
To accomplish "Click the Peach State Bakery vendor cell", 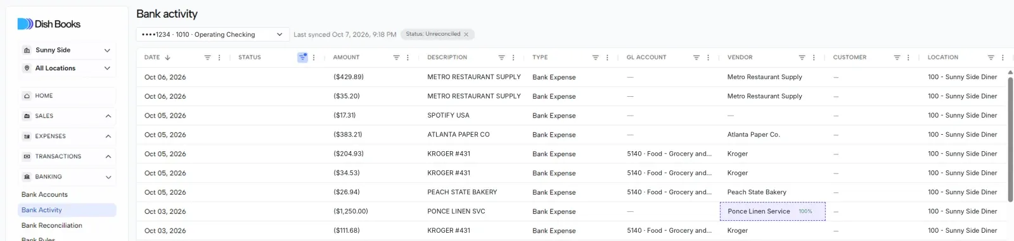I will point(757,192).
